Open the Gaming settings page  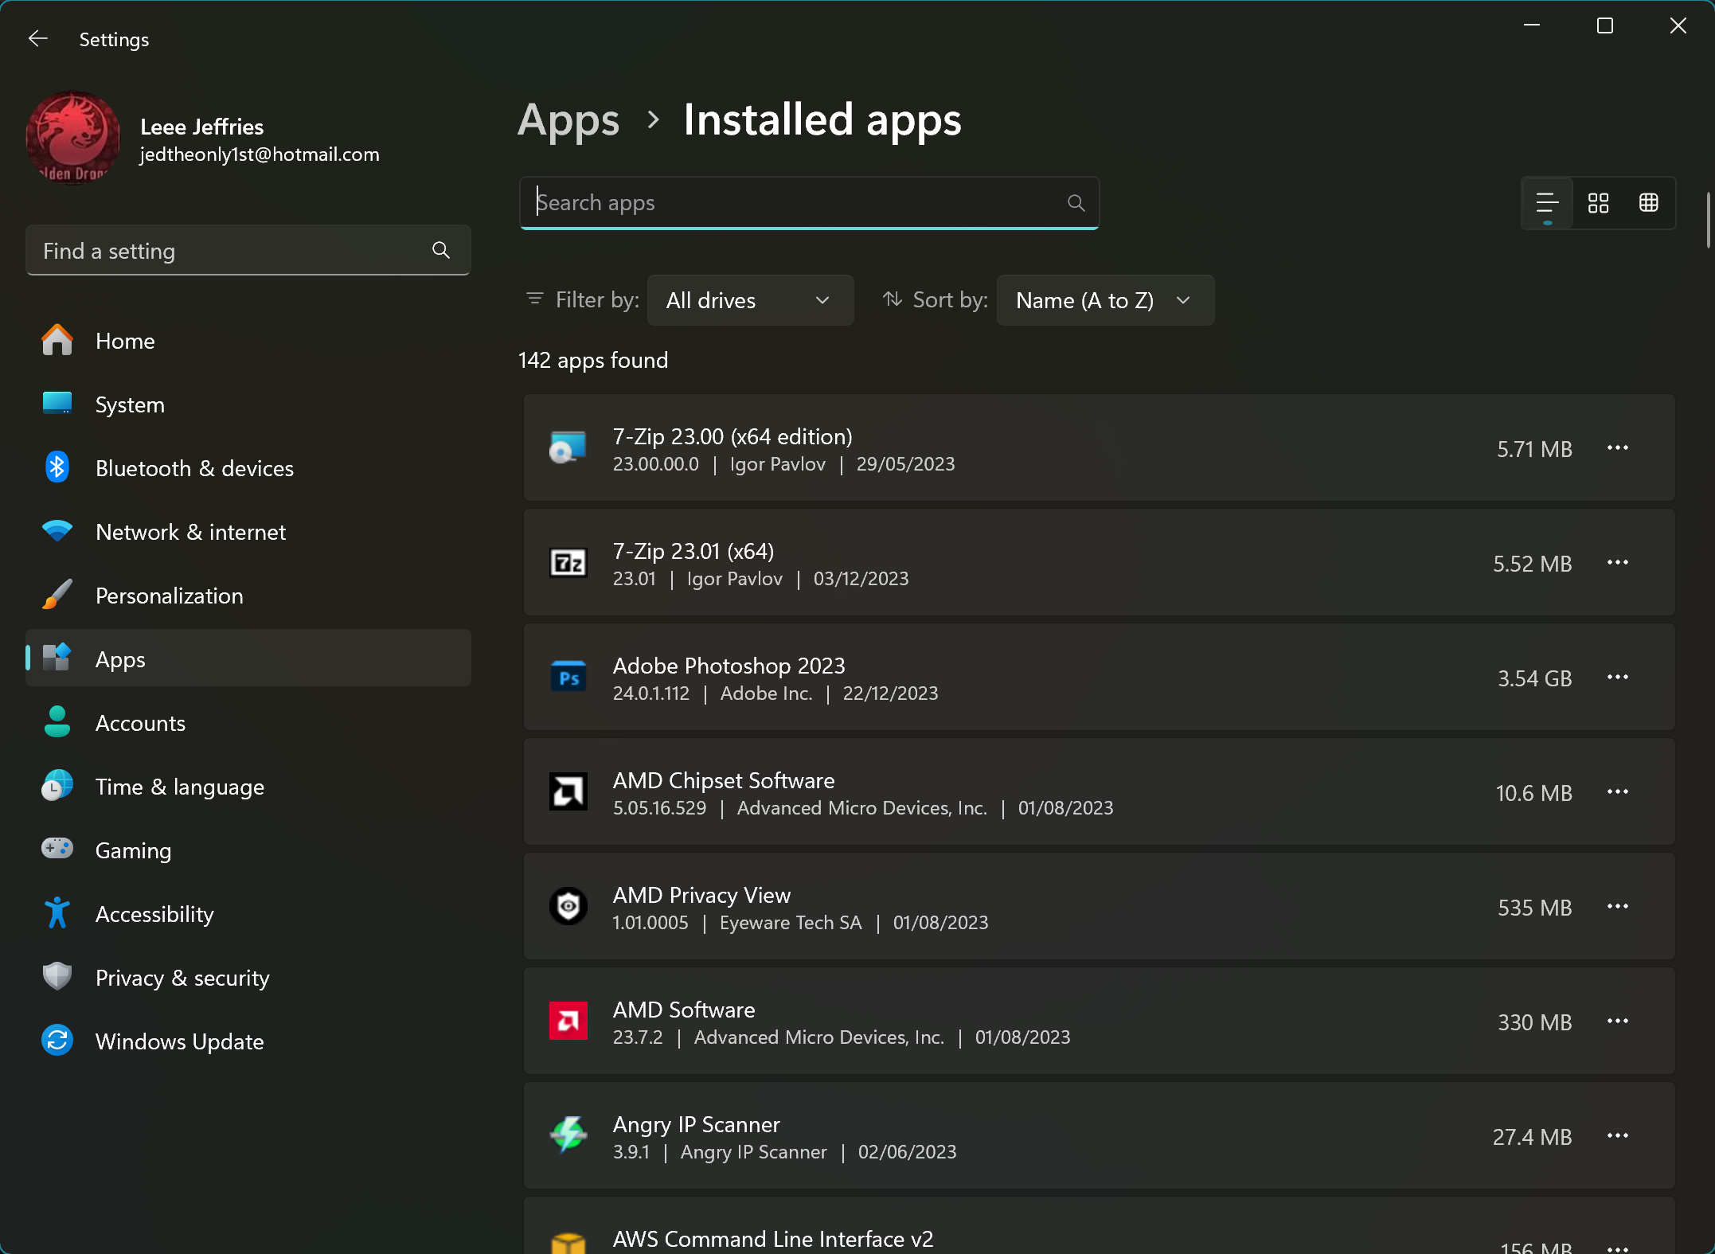tap(248, 850)
